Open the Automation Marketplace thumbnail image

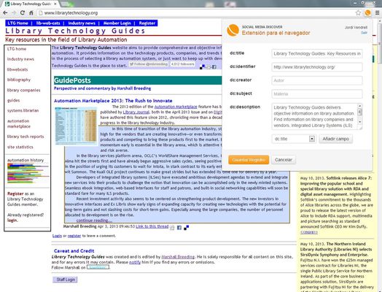pos(76,126)
